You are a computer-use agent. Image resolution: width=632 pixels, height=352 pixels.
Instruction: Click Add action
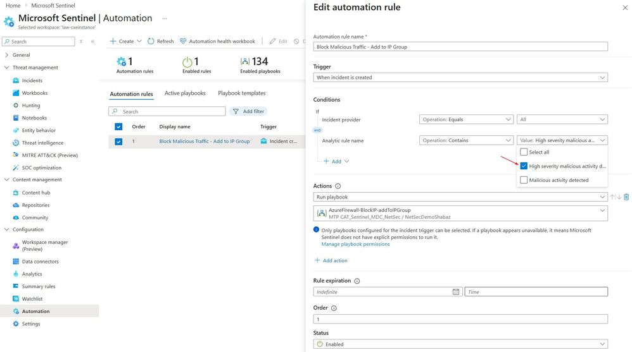(x=331, y=260)
